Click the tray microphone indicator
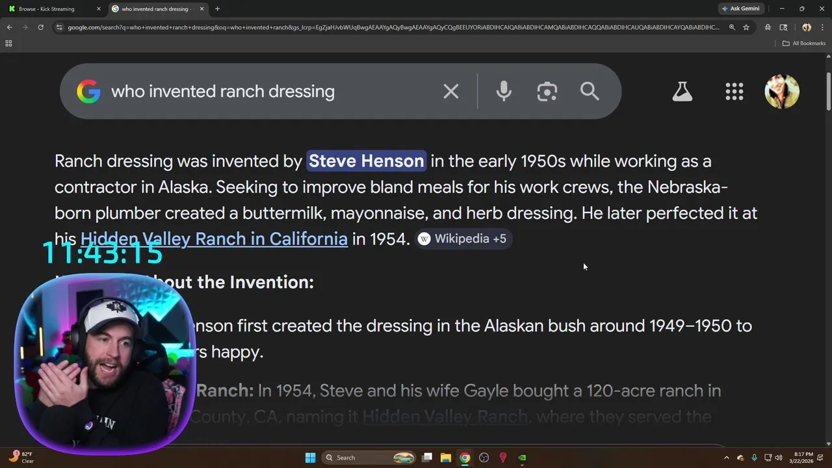The image size is (832, 468). pos(754,458)
